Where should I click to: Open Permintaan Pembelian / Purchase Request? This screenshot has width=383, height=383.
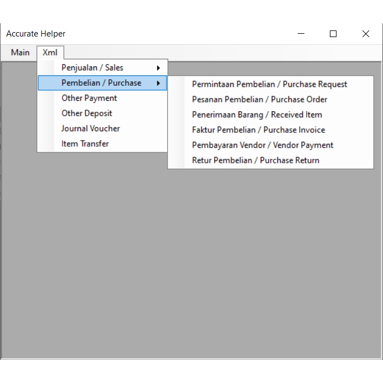[271, 84]
